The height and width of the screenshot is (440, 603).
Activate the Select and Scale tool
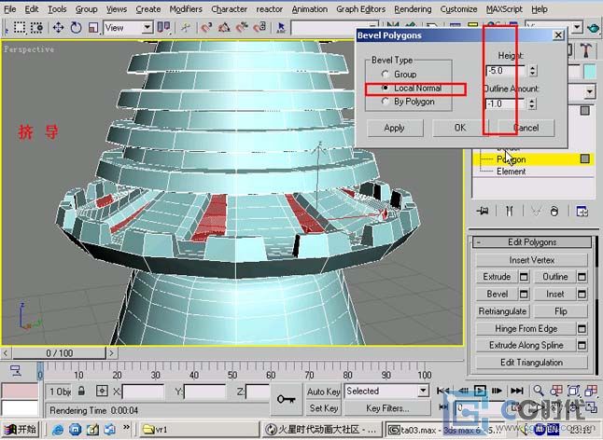(93, 27)
